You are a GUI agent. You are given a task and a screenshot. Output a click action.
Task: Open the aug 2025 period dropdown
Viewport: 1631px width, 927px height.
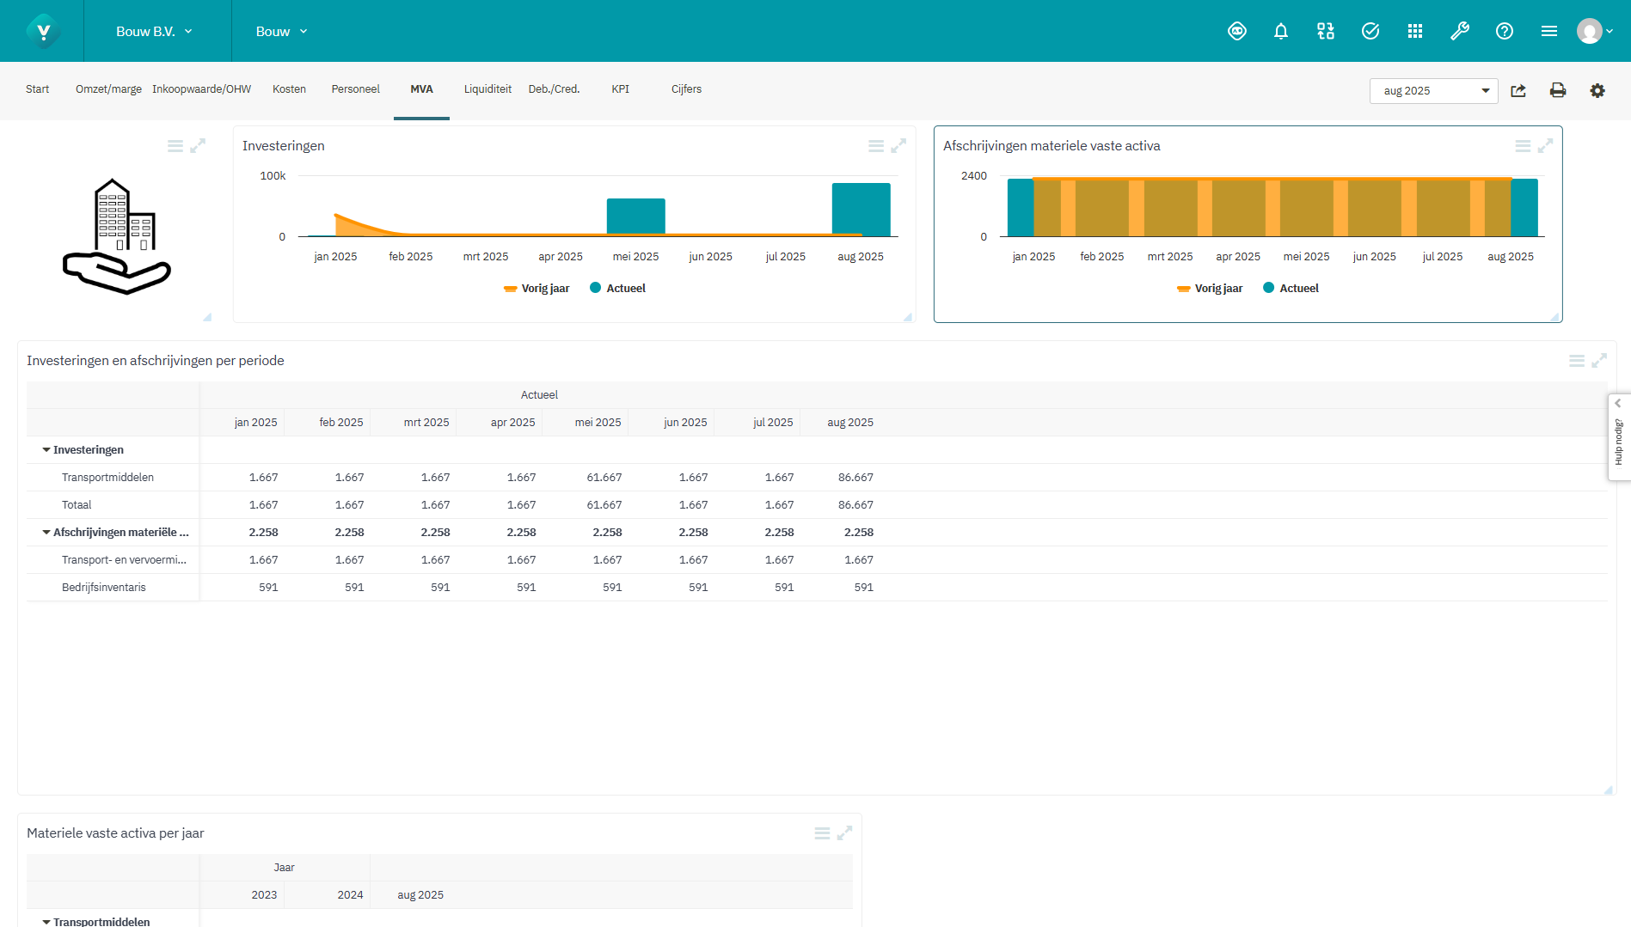[x=1433, y=91]
